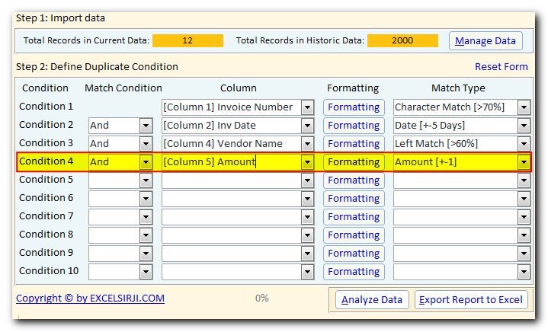Expand Condition 9 column dropdown arrow
Screen dimensions: 548x332
308,254
